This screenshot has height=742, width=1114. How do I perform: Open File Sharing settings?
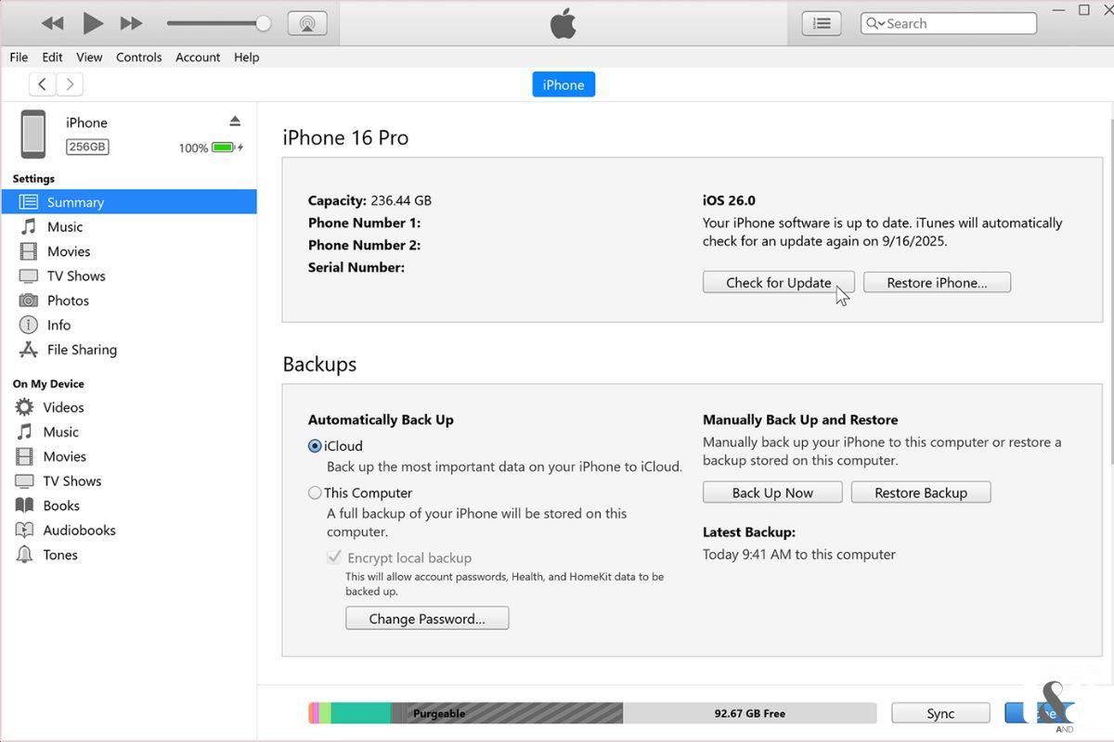click(x=81, y=350)
